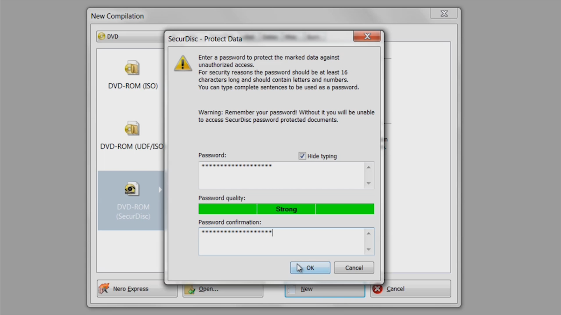
Task: Close the SecurDisc dialog with red X
Action: tap(367, 36)
